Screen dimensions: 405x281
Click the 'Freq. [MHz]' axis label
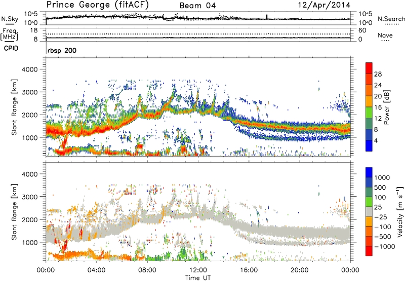[x=9, y=34]
